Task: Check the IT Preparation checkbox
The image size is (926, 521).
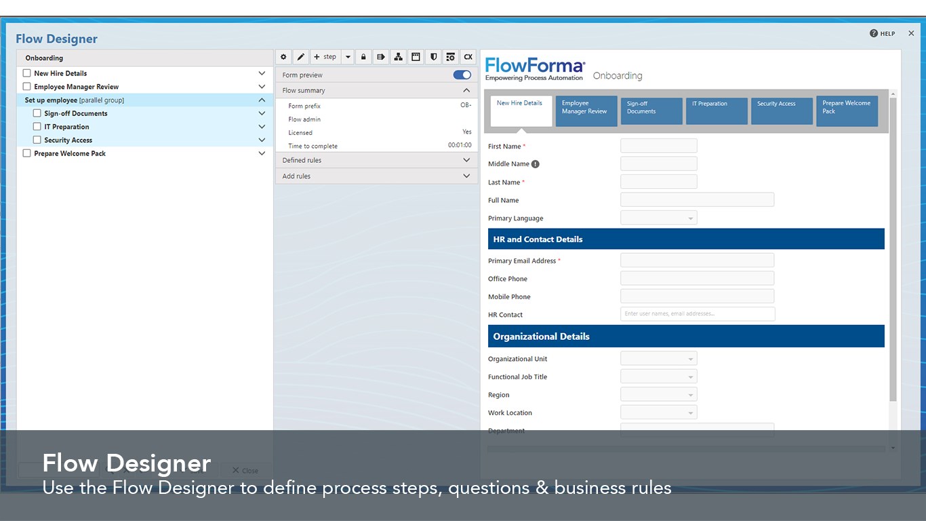Action: [x=37, y=127]
